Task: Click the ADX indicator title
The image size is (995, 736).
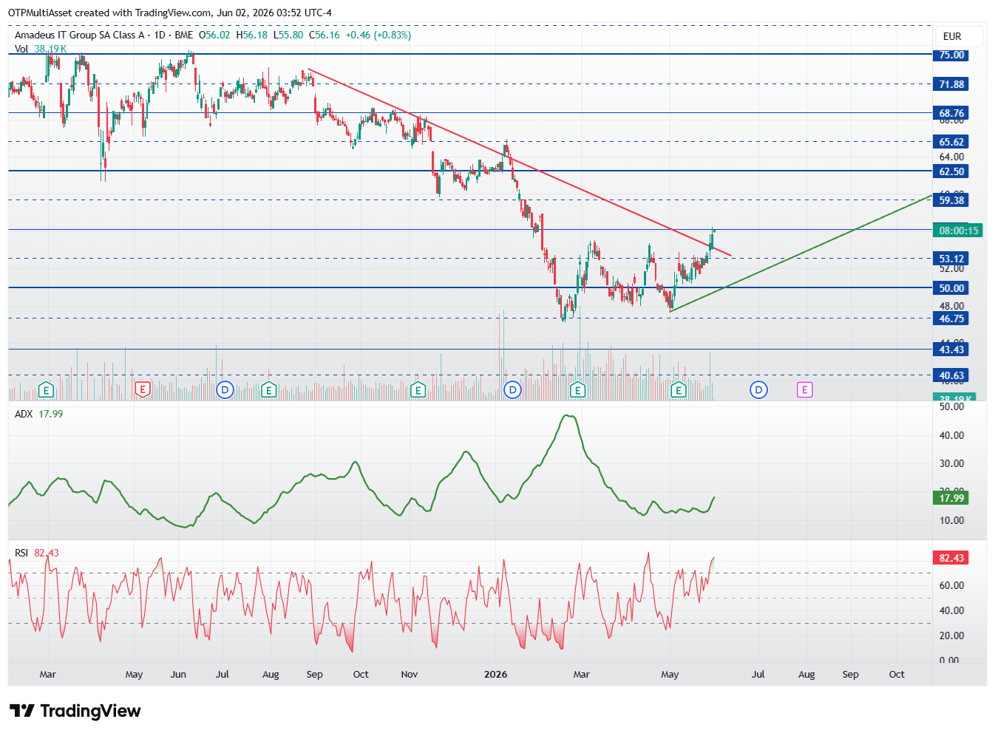Action: [24, 414]
